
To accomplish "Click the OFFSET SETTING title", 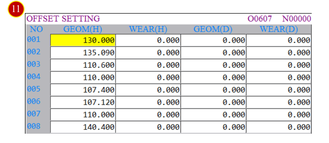I will pos(63,19).
